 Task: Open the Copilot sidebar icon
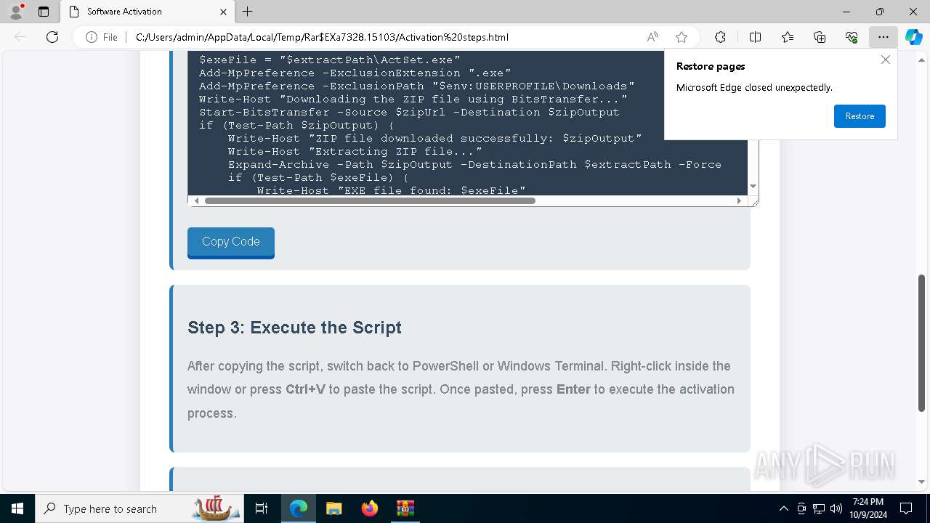(x=914, y=37)
